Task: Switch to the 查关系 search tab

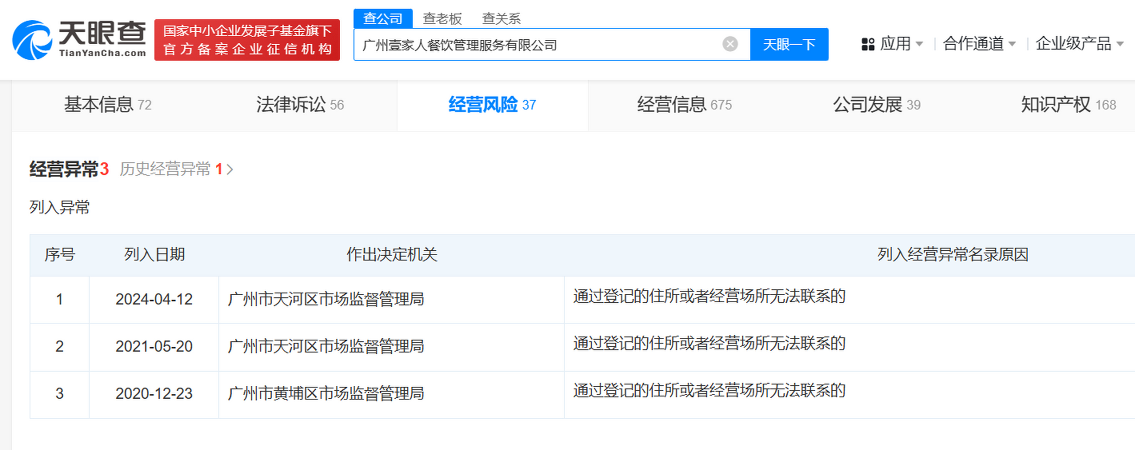Action: (x=501, y=19)
